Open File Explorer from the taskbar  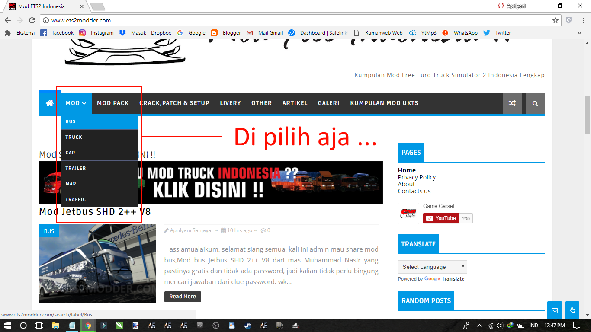tap(56, 326)
